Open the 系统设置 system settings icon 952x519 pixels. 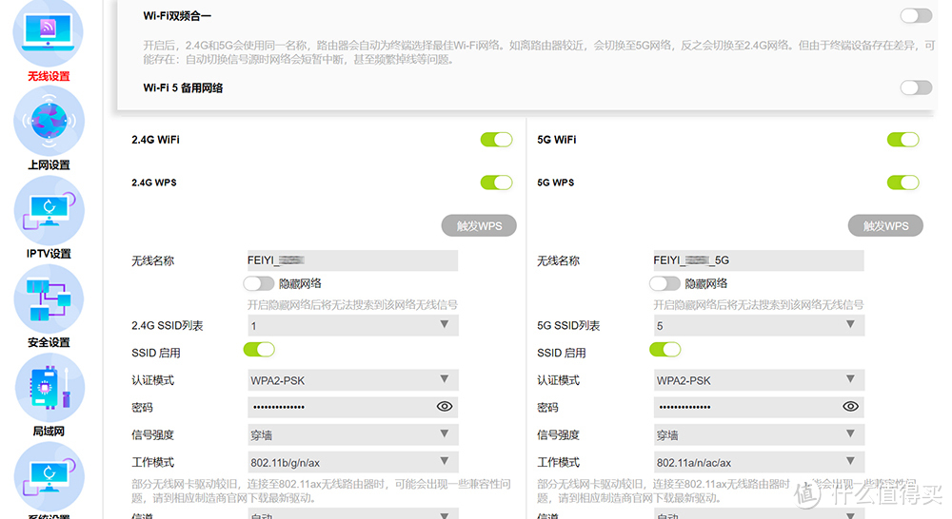49,476
